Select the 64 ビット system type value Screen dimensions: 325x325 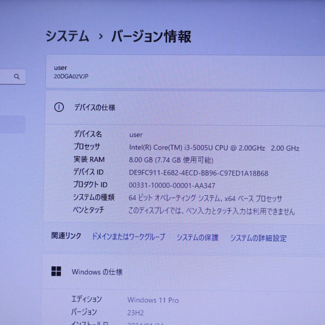(x=205, y=198)
